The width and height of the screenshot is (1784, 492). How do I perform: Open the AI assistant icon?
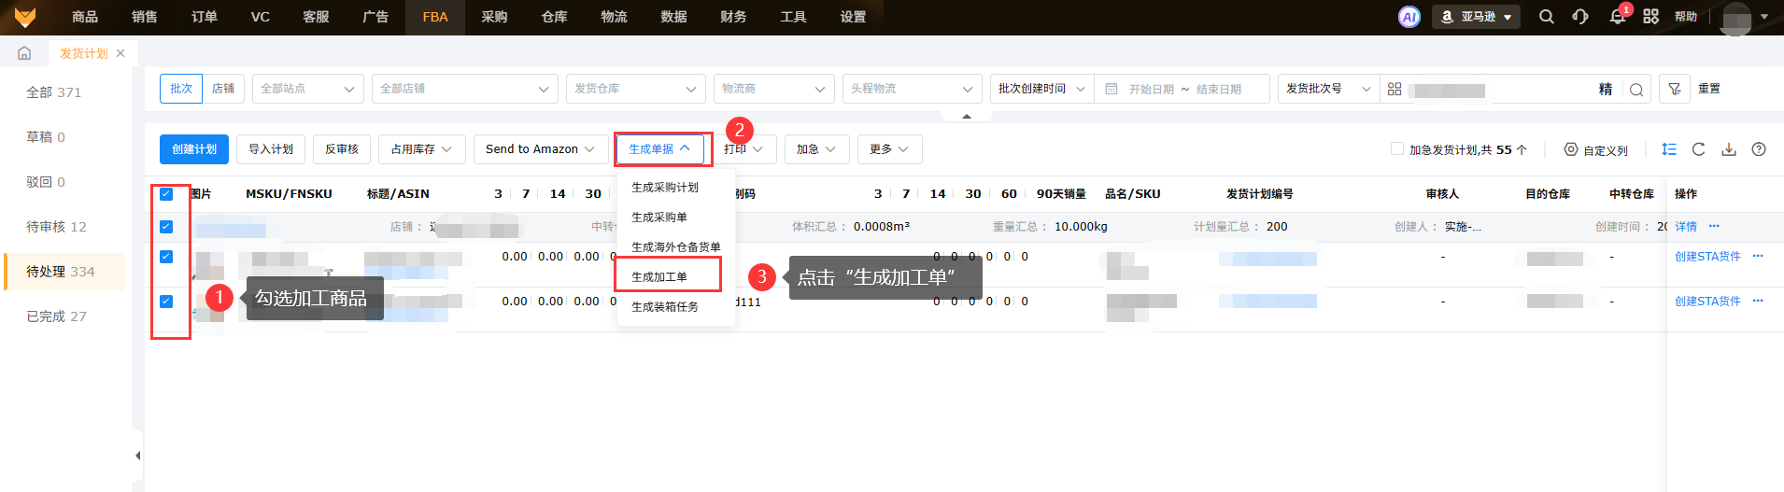pos(1409,17)
